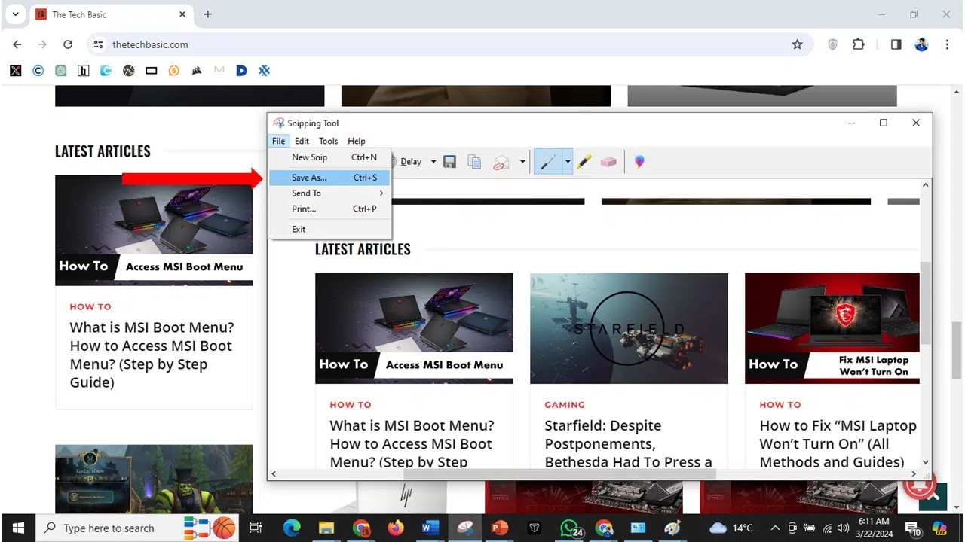Image resolution: width=965 pixels, height=542 pixels.
Task: Reload the page in Chrome
Action: tap(68, 44)
